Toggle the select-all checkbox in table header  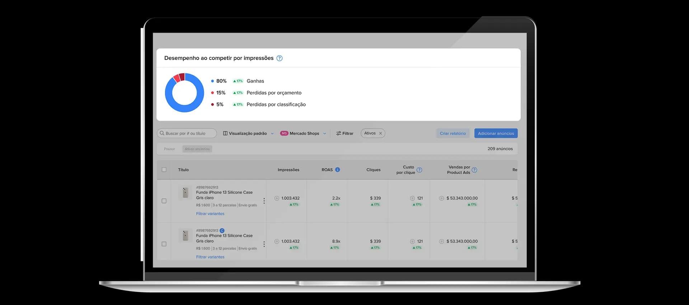coord(164,170)
